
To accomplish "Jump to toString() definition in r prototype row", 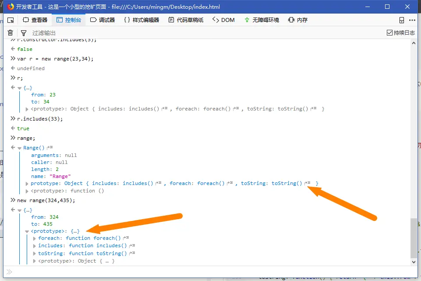I will (313, 109).
